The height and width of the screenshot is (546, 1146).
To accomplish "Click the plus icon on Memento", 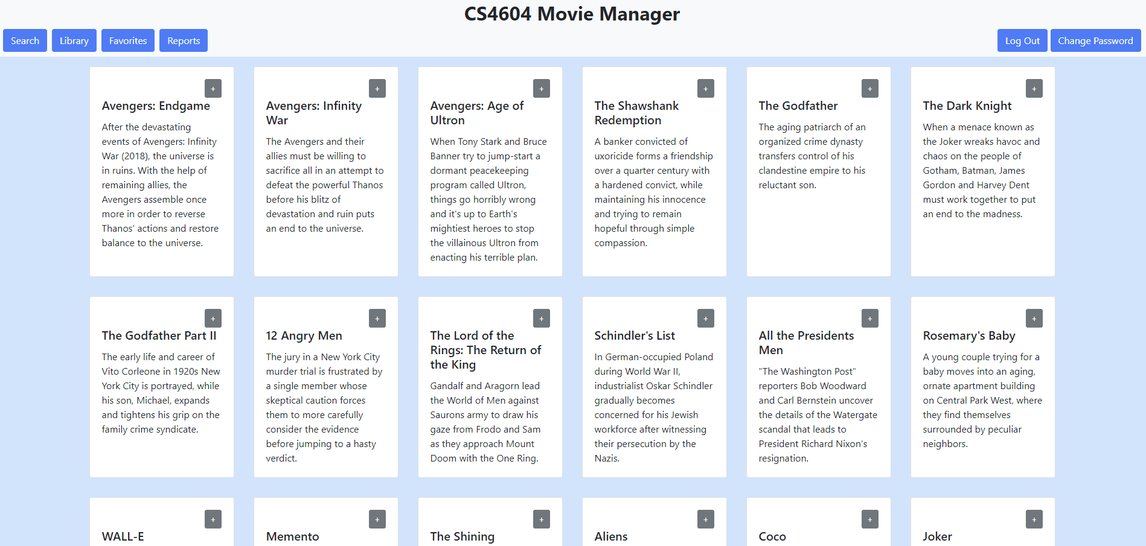I will click(377, 519).
